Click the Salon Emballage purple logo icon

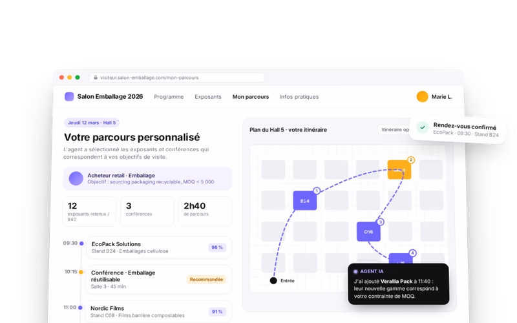pyautogui.click(x=69, y=96)
